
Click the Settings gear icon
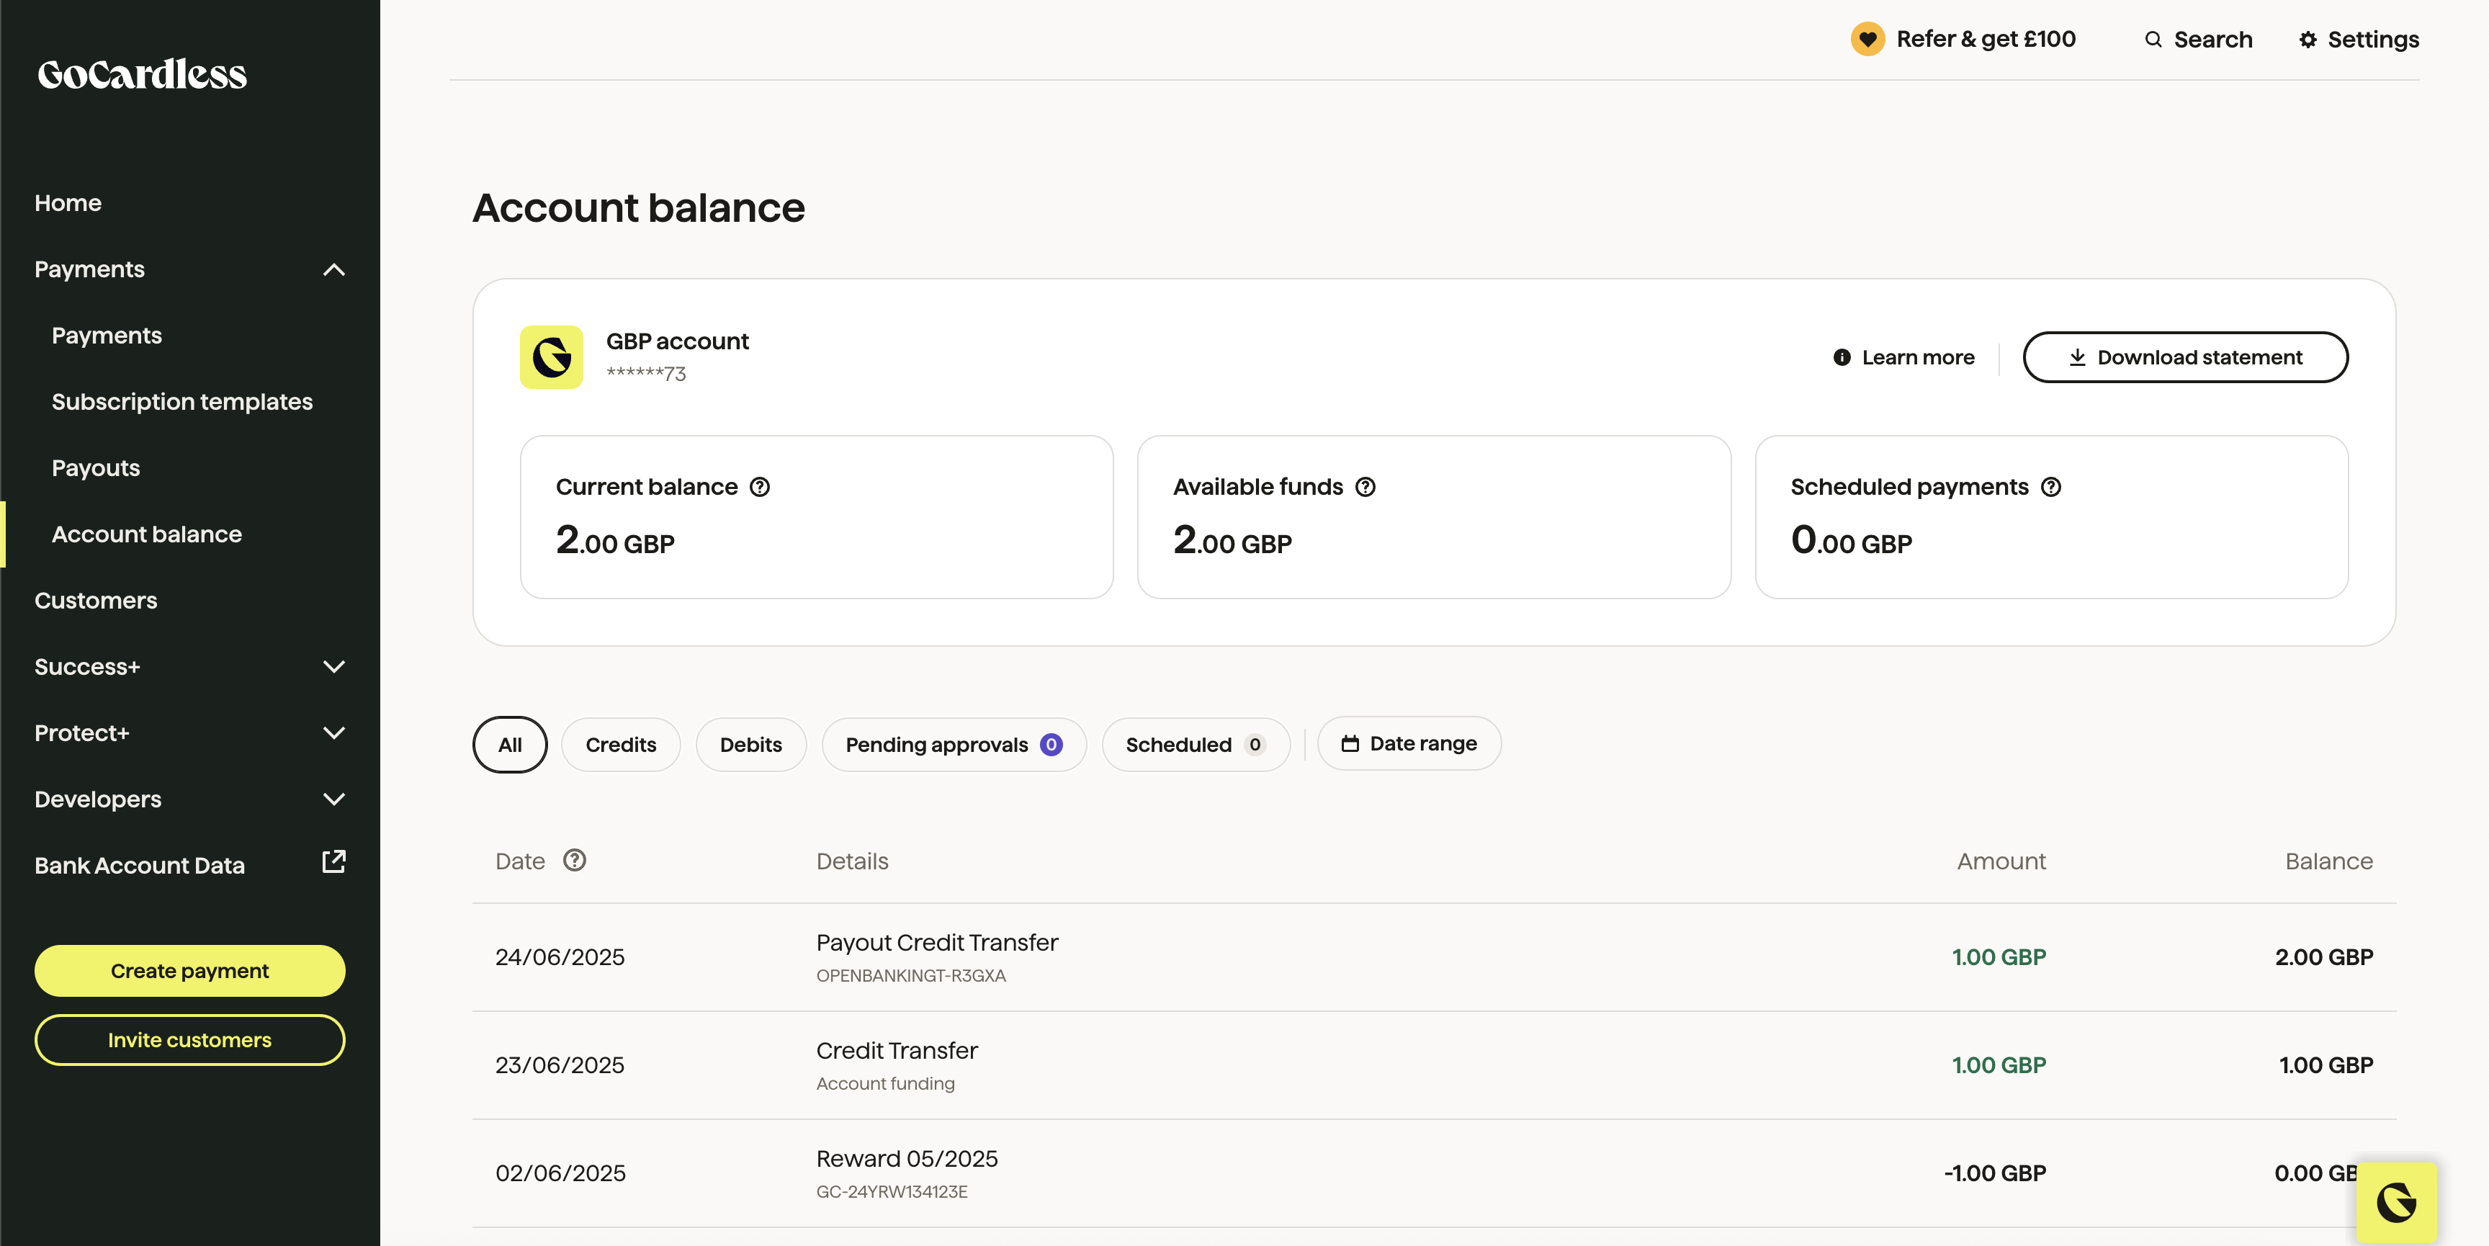click(x=2308, y=40)
